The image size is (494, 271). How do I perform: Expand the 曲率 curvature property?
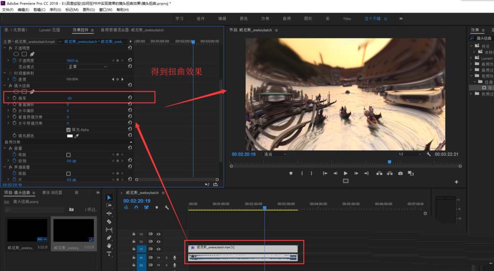(x=8, y=98)
